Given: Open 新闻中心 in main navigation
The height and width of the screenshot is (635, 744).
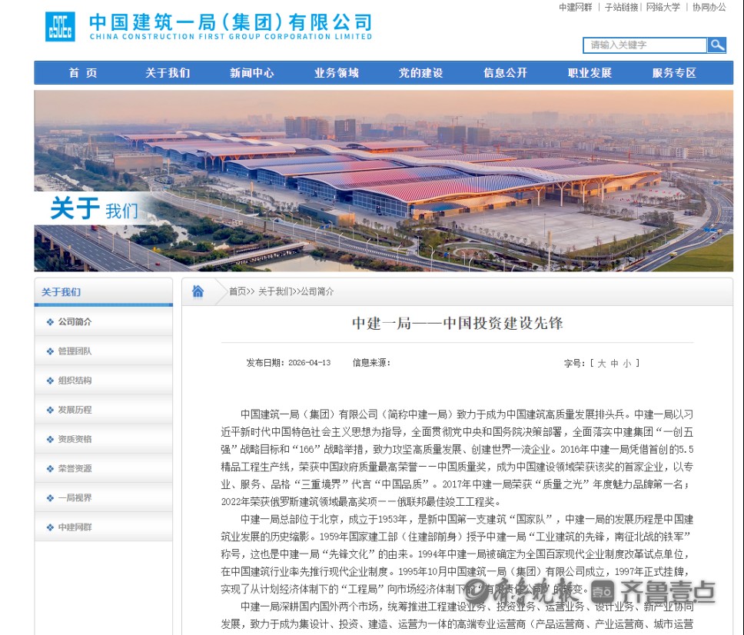Looking at the screenshot, I should pos(252,73).
